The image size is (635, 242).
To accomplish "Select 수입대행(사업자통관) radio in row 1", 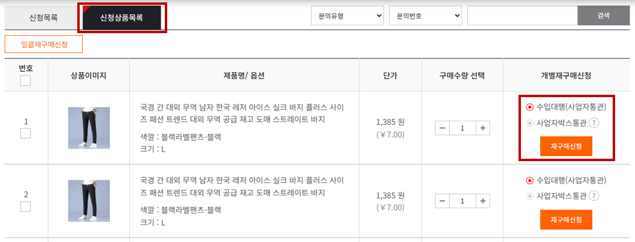I will tap(529, 107).
